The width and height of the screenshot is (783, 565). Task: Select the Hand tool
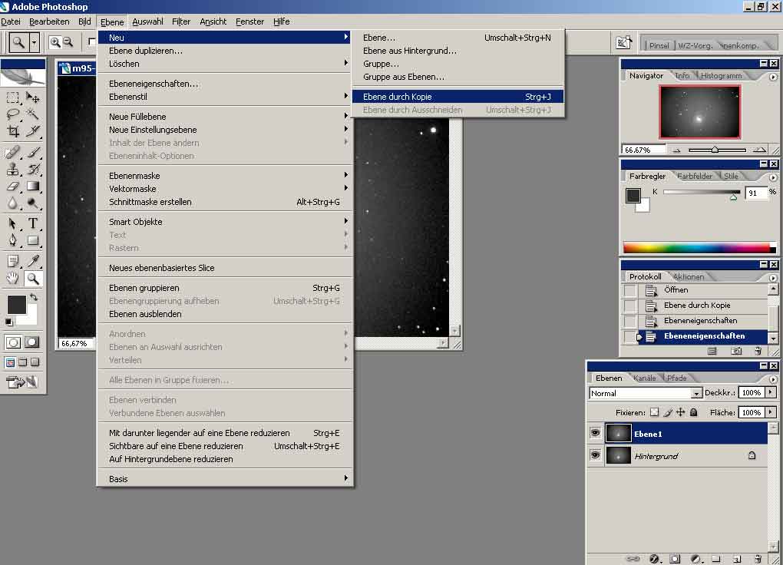13,278
